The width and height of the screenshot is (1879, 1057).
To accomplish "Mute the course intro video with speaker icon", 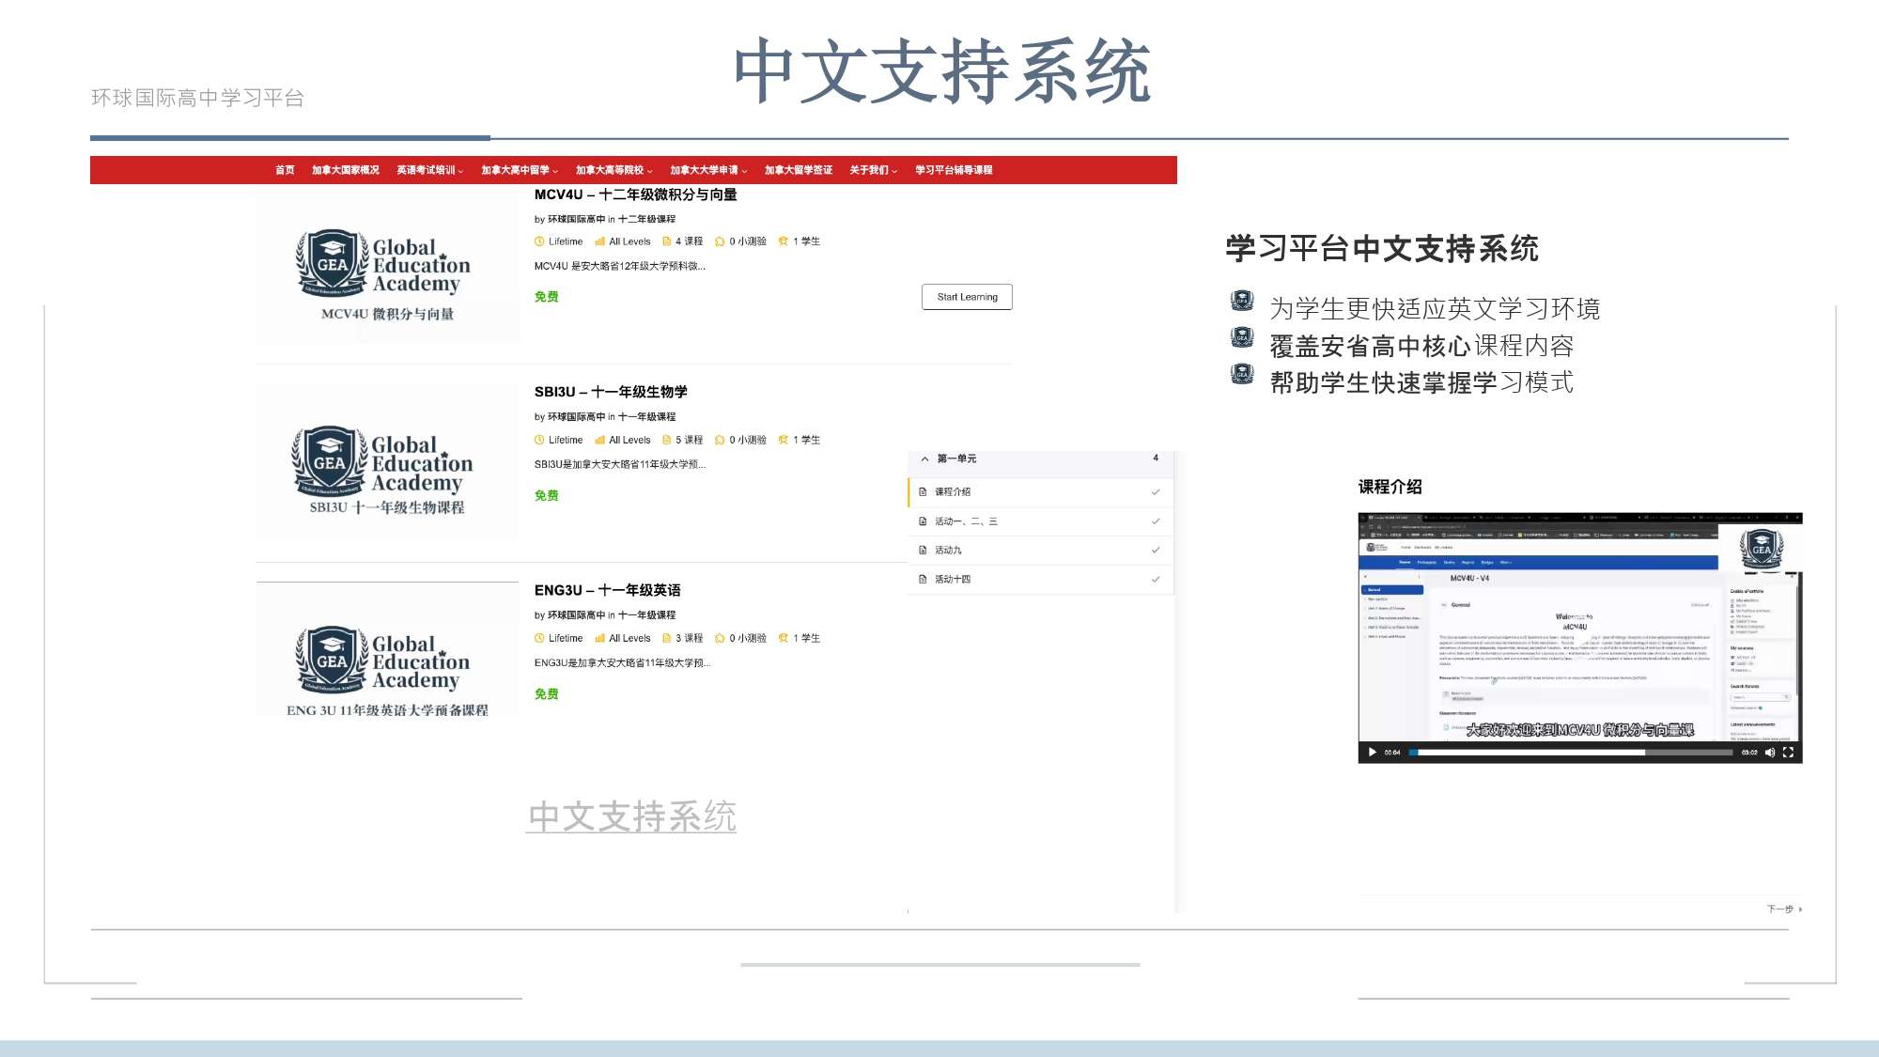I will (x=1770, y=753).
